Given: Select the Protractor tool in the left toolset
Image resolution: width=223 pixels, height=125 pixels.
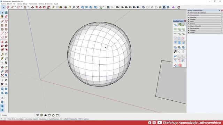Looking at the screenshot, I should (2, 59).
